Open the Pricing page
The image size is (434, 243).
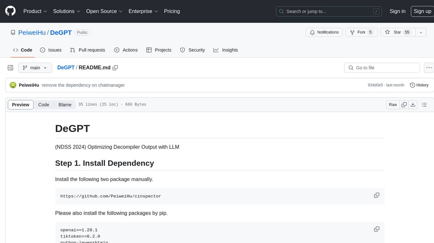172,11
